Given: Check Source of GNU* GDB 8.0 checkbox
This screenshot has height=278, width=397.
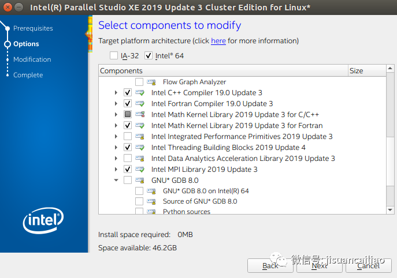Looking at the screenshot, I should (x=139, y=201).
